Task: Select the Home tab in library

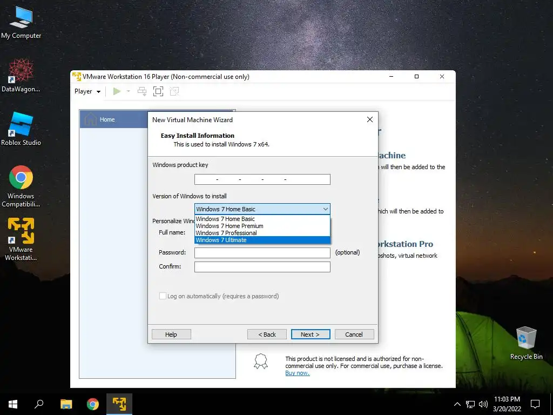Action: tap(113, 119)
